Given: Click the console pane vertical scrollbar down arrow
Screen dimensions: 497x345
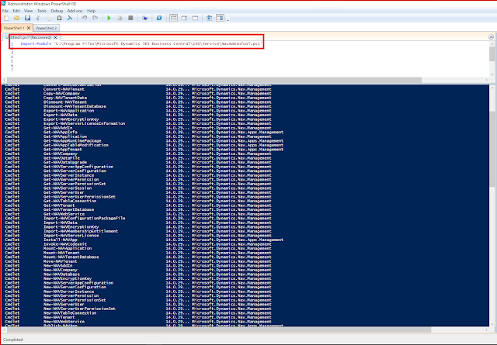Looking at the screenshot, I should click(x=492, y=324).
